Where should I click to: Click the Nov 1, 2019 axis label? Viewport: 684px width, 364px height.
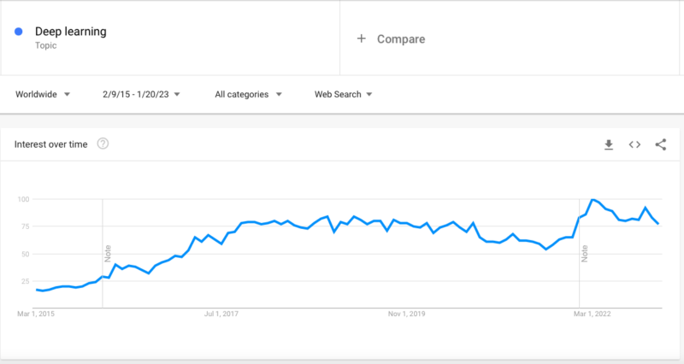406,314
